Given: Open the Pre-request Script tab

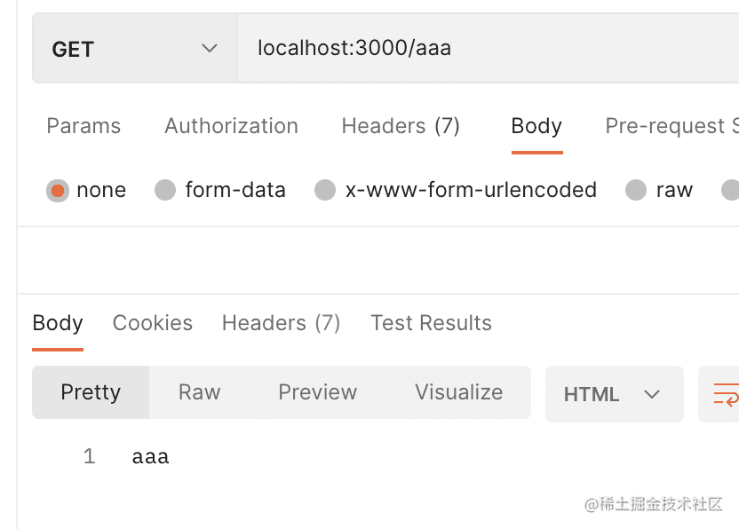Looking at the screenshot, I should coord(671,126).
